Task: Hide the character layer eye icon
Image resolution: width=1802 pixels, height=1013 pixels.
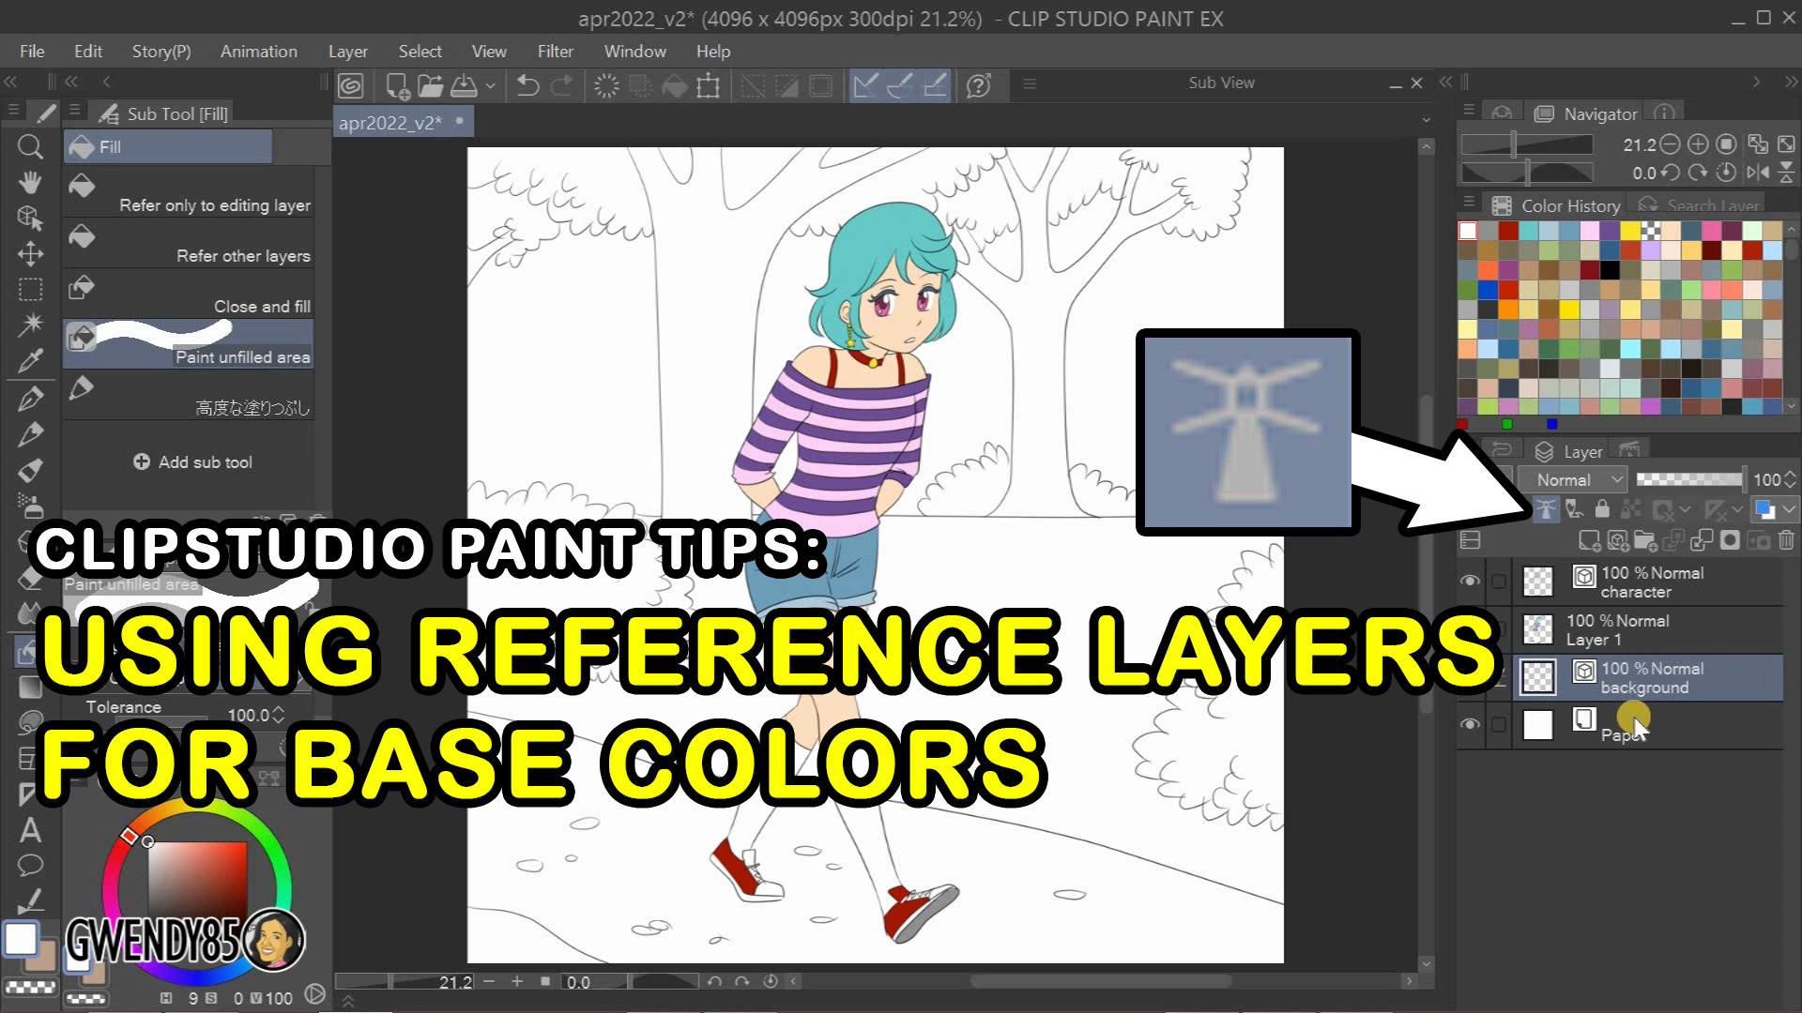Action: (x=1471, y=582)
